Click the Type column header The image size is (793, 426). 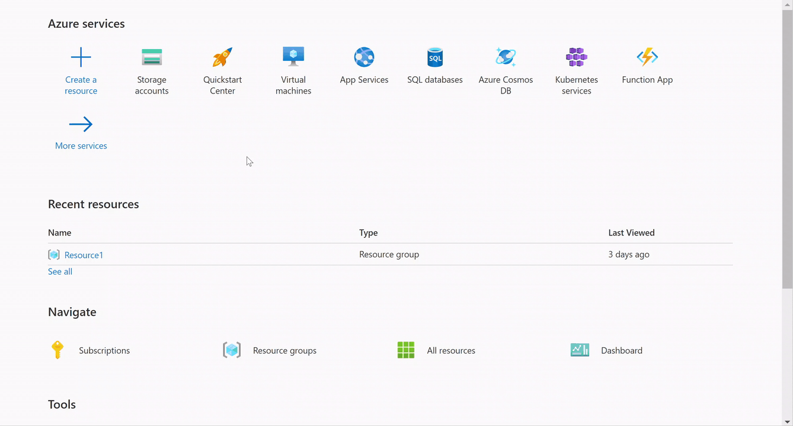coord(368,233)
